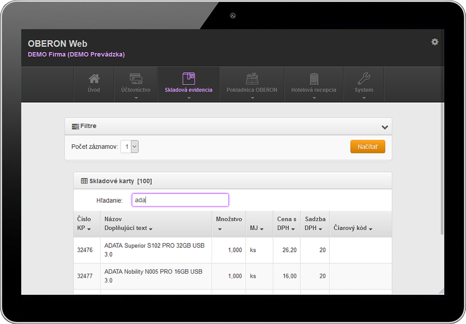Sort by Množstvo column arrow
Screen dimensions: 466x324
coord(220,229)
